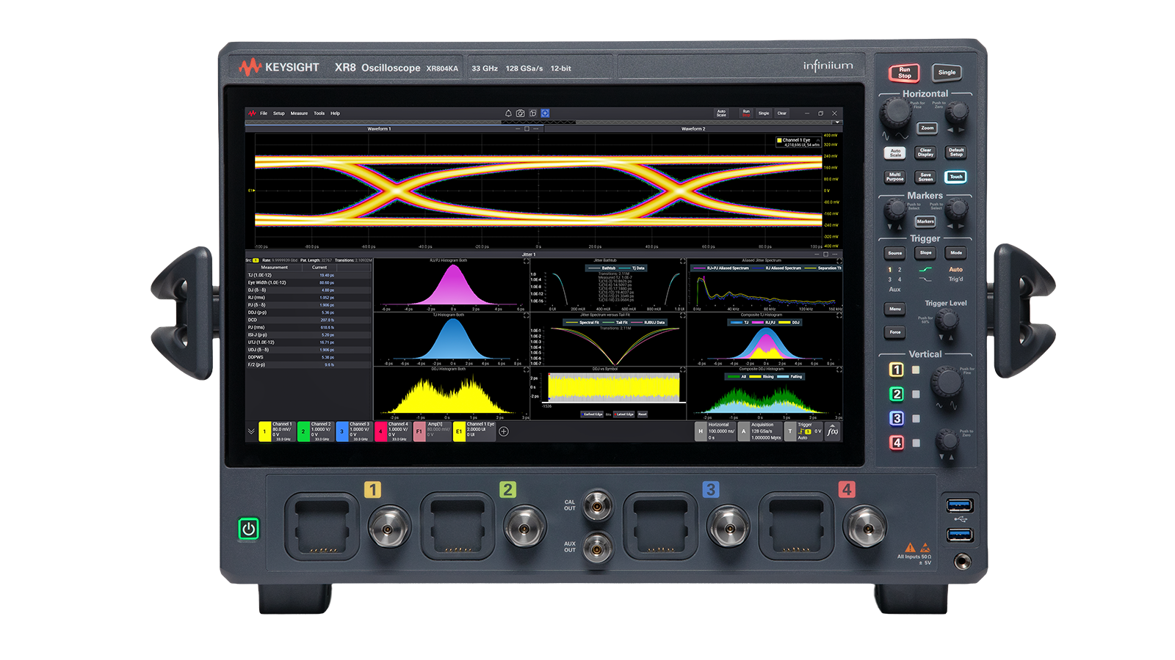Switch to the Waveform 1 tab
Viewport: 1175px width, 660px height.
point(379,129)
